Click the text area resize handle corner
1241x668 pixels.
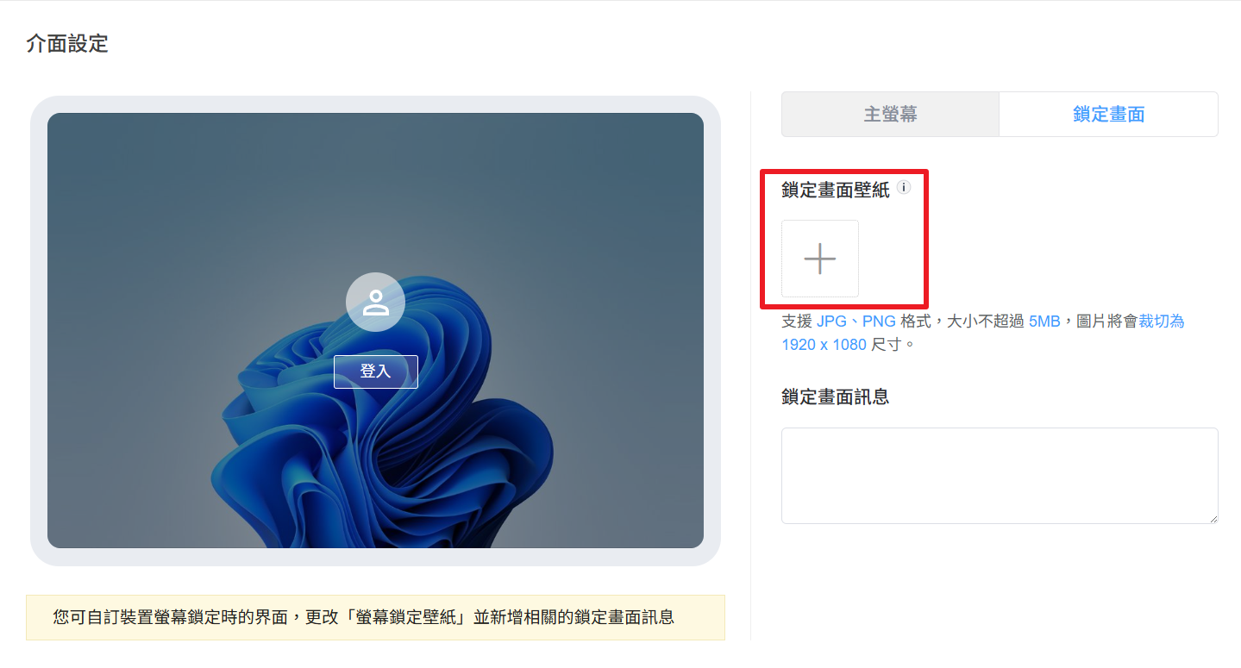[1213, 518]
